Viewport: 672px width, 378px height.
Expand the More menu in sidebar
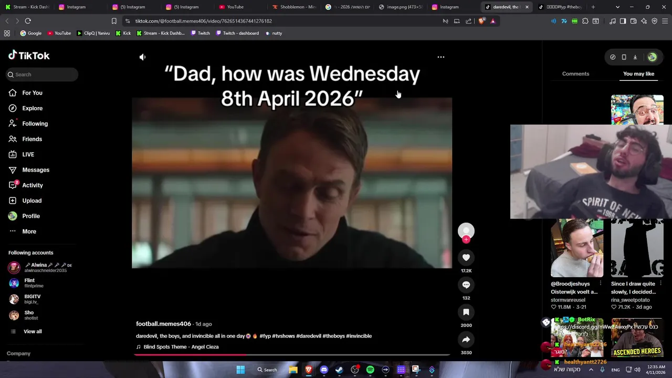tap(29, 232)
